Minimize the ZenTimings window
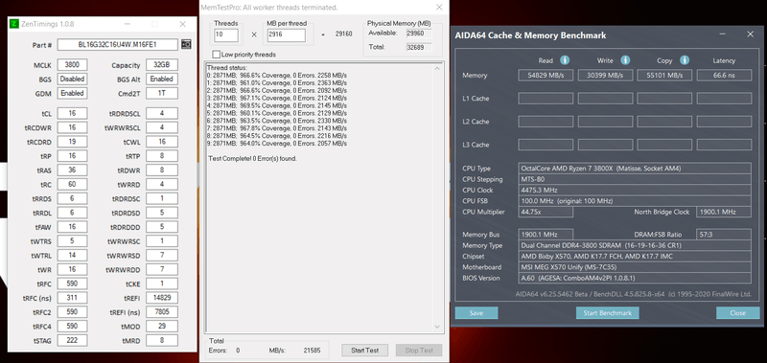 pyautogui.click(x=128, y=24)
